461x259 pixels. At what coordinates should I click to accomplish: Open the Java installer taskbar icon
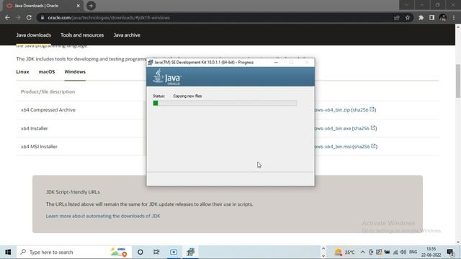tap(190, 252)
